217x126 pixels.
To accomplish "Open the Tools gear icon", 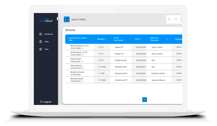I will pyautogui.click(x=41, y=49).
